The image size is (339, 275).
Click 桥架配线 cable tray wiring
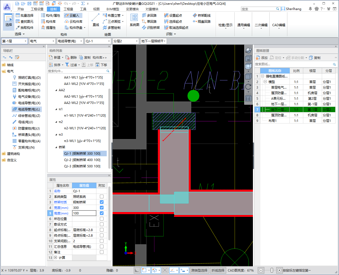click(202, 15)
